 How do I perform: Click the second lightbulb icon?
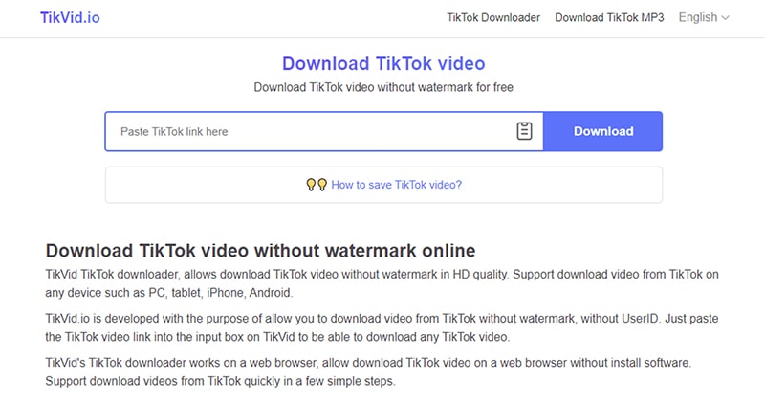[x=322, y=185]
